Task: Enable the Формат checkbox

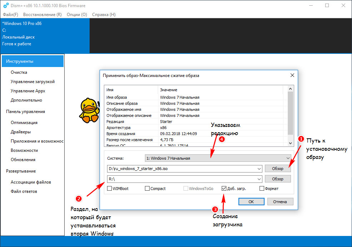Action: [x=262, y=189]
